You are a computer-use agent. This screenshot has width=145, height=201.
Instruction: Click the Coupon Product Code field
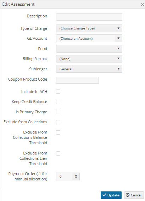point(77,80)
